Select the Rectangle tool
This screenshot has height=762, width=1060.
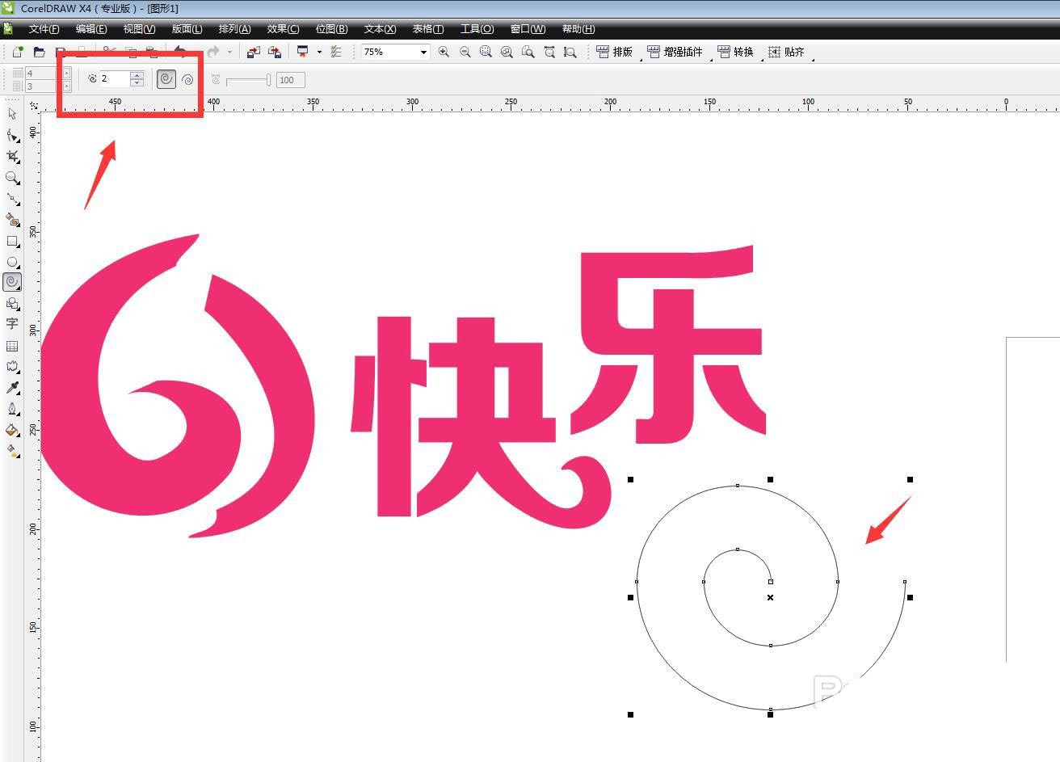point(12,240)
